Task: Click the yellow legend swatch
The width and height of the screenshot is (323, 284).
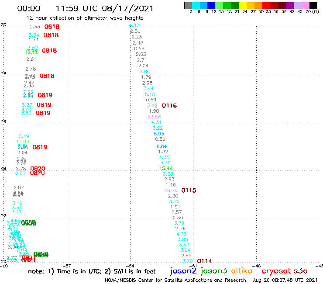Action: 243,5
